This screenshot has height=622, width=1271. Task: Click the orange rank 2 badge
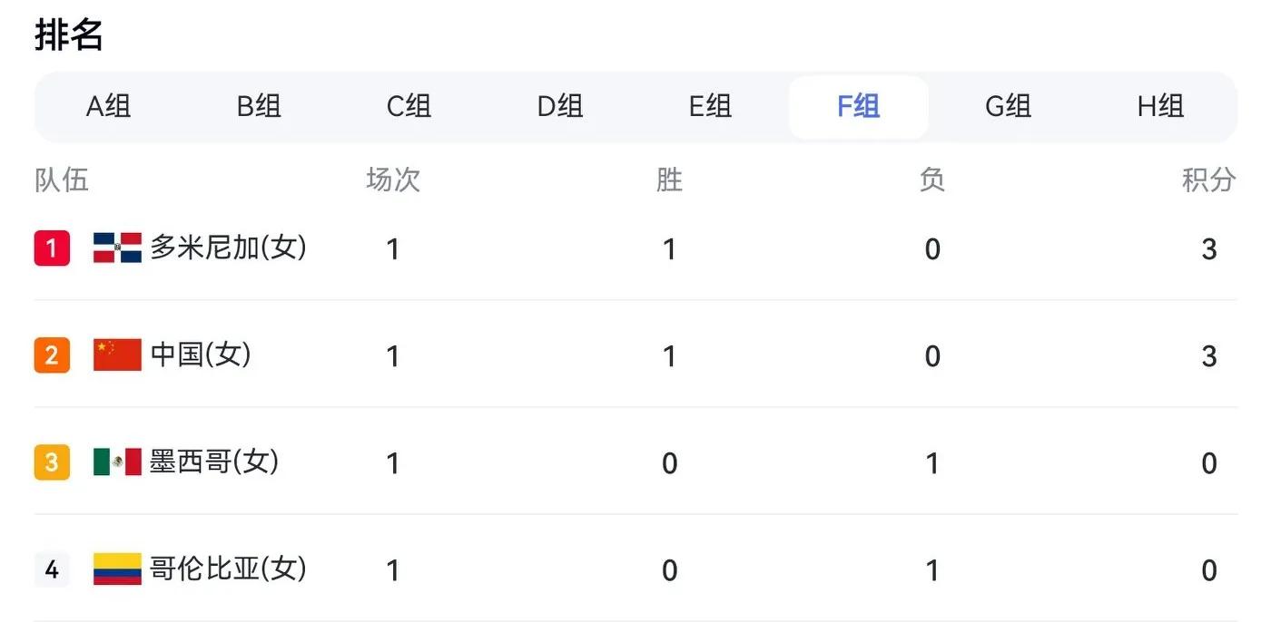pos(52,355)
